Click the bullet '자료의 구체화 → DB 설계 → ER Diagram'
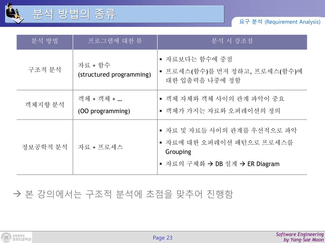Screen dimensions: 325x243 click(220, 164)
